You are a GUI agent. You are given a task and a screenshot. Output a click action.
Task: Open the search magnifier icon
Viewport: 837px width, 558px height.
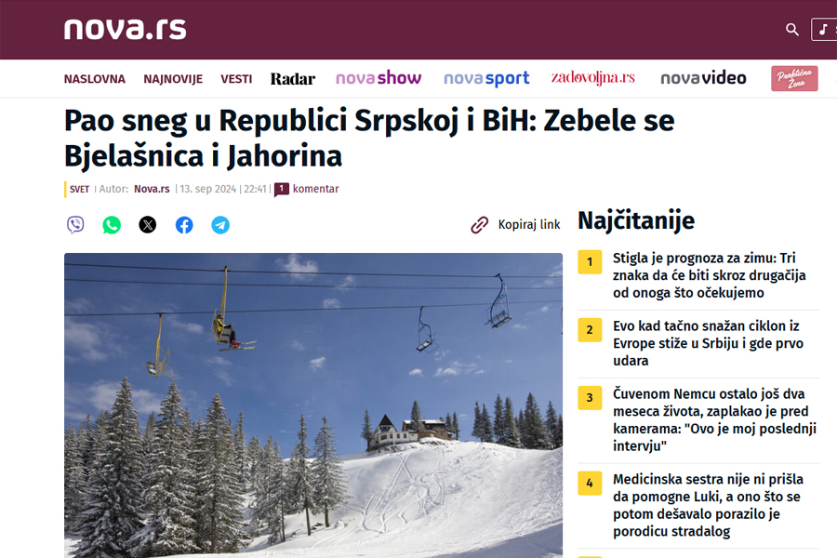(792, 30)
